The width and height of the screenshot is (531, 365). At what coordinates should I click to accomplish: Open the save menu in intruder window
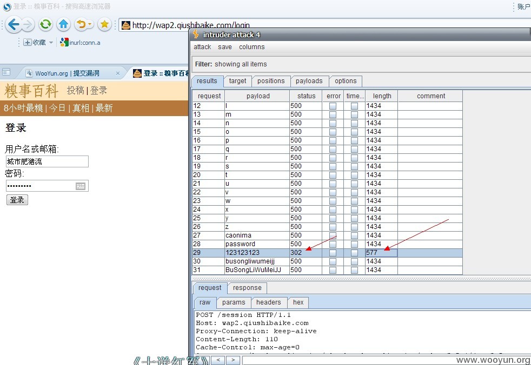point(225,47)
